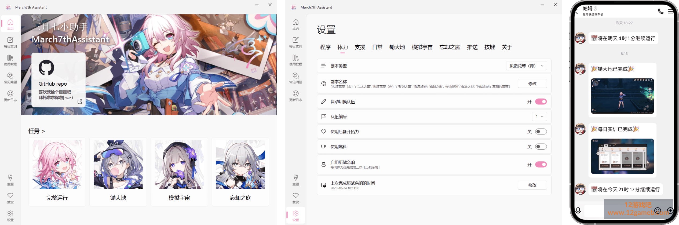Open the hamburger menu in chat header
The height and width of the screenshot is (225, 679).
coord(670,11)
